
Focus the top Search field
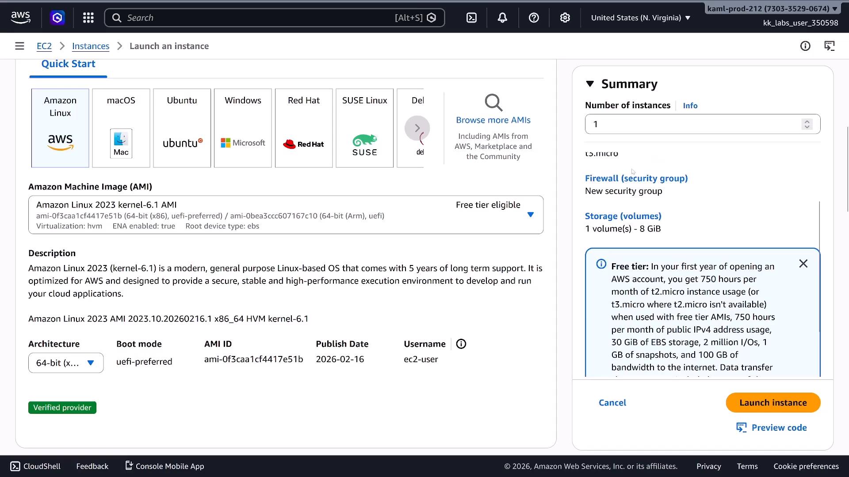point(275,18)
